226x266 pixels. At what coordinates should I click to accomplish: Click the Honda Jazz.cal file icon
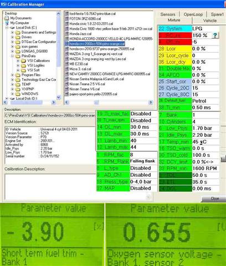(66, 34)
